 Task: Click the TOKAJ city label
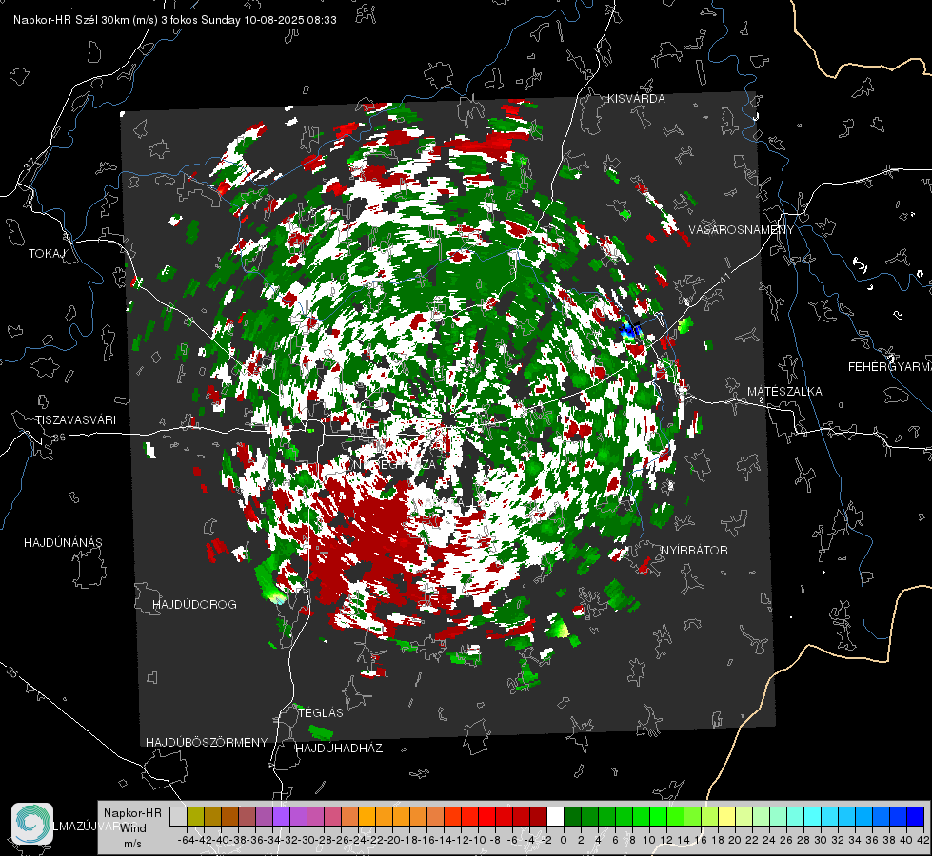click(x=47, y=254)
